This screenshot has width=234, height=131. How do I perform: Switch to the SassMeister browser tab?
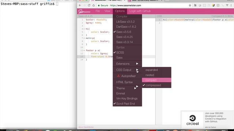(x=109, y=1)
